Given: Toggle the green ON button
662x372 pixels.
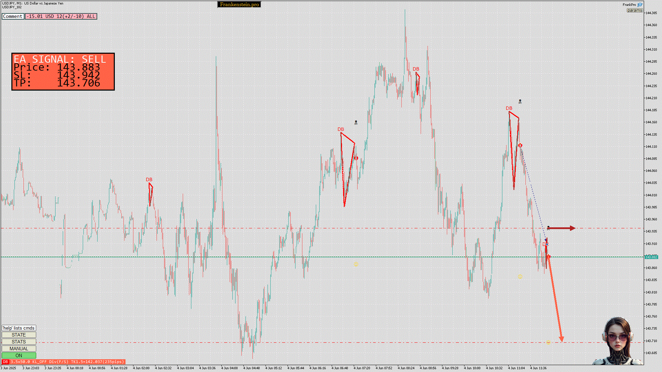Looking at the screenshot, I should coord(19,355).
